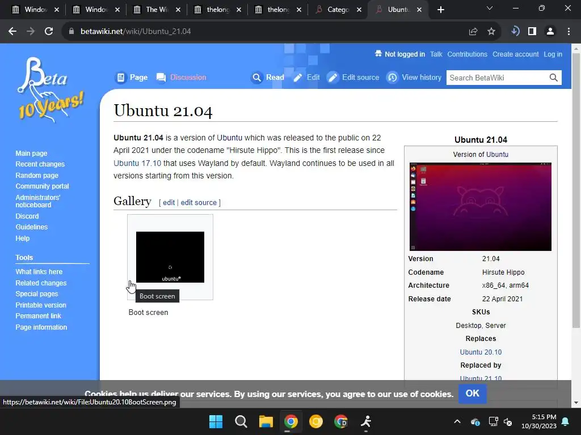Open the Chrome profile icon

[x=550, y=32]
